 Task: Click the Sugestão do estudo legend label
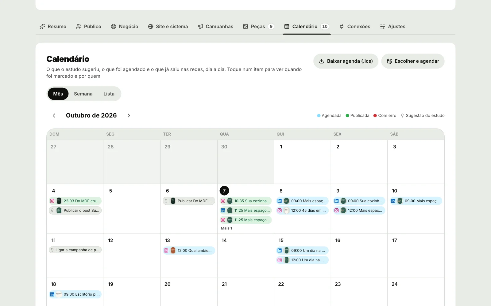point(425,116)
